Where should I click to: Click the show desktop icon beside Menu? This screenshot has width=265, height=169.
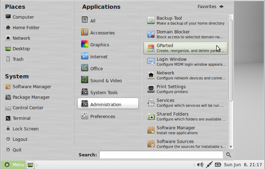(x=30, y=165)
